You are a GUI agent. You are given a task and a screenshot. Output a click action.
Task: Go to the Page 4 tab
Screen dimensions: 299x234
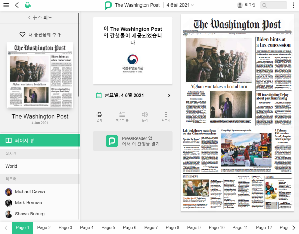87,228
